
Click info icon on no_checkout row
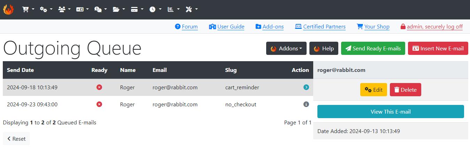(x=306, y=104)
